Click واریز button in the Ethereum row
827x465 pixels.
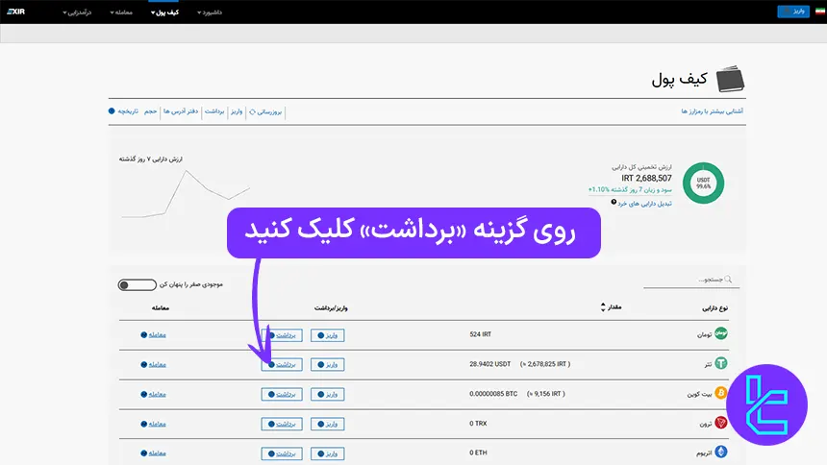click(328, 453)
